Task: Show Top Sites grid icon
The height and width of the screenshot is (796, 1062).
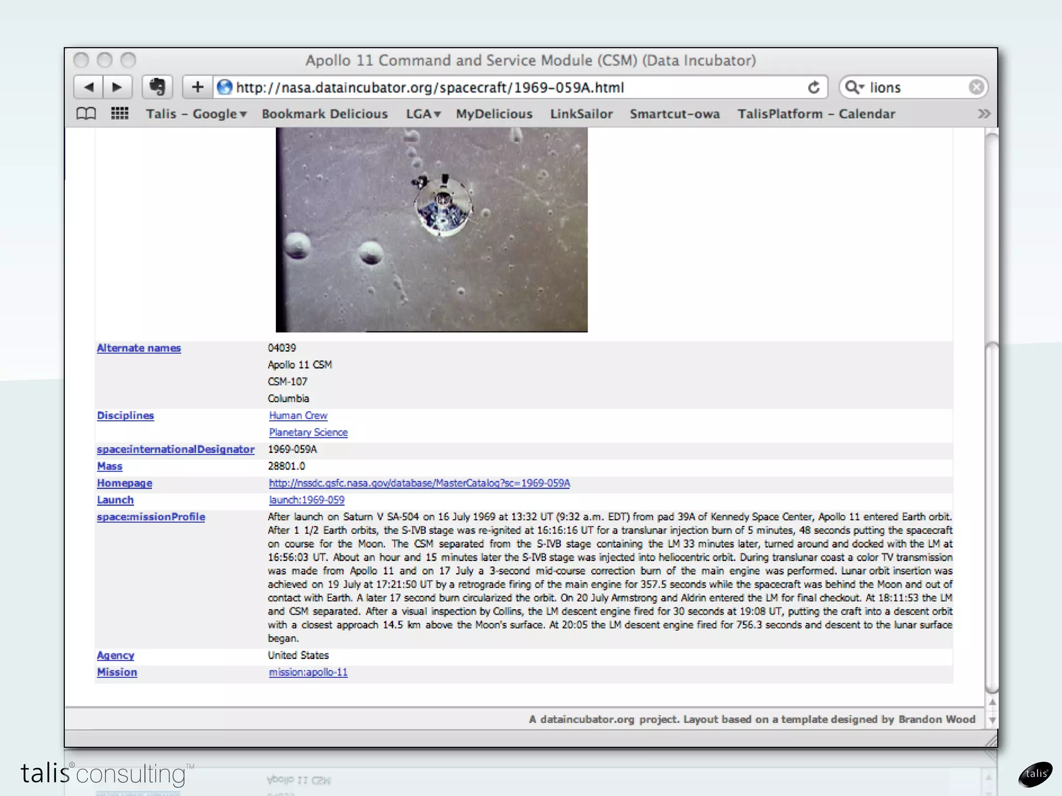Action: point(120,113)
